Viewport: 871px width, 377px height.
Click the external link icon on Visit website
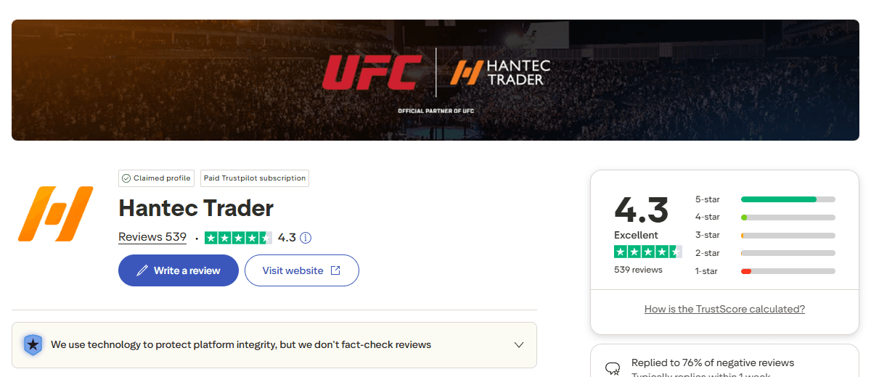[x=335, y=270]
